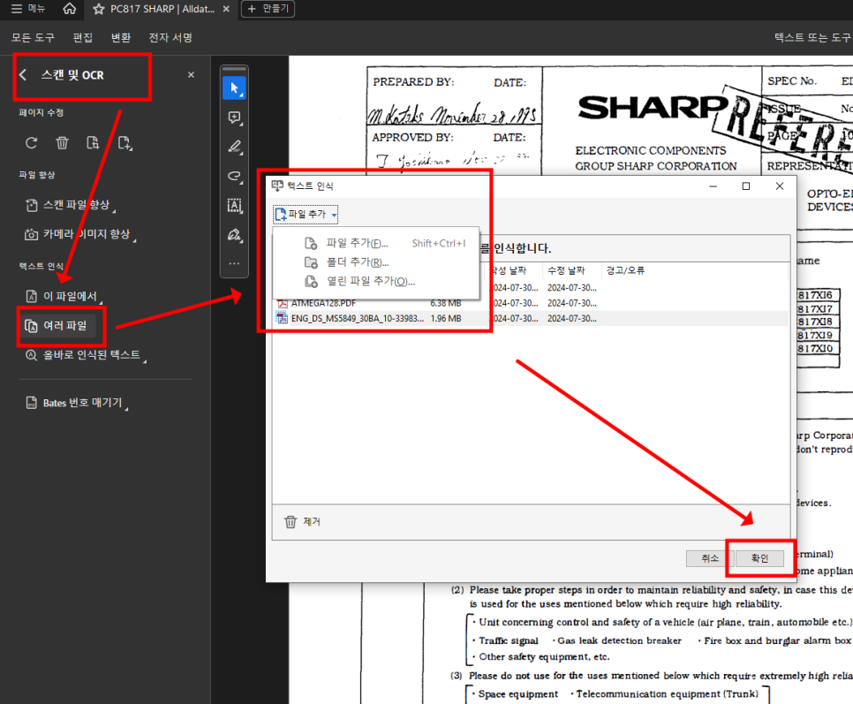Choose 이 파일에서 text recognition
The height and width of the screenshot is (704, 853).
[63, 296]
